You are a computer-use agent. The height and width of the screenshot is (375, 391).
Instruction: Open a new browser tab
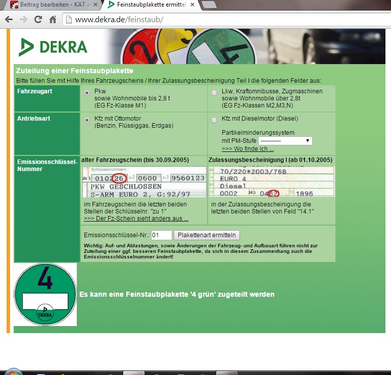pyautogui.click(x=209, y=5)
